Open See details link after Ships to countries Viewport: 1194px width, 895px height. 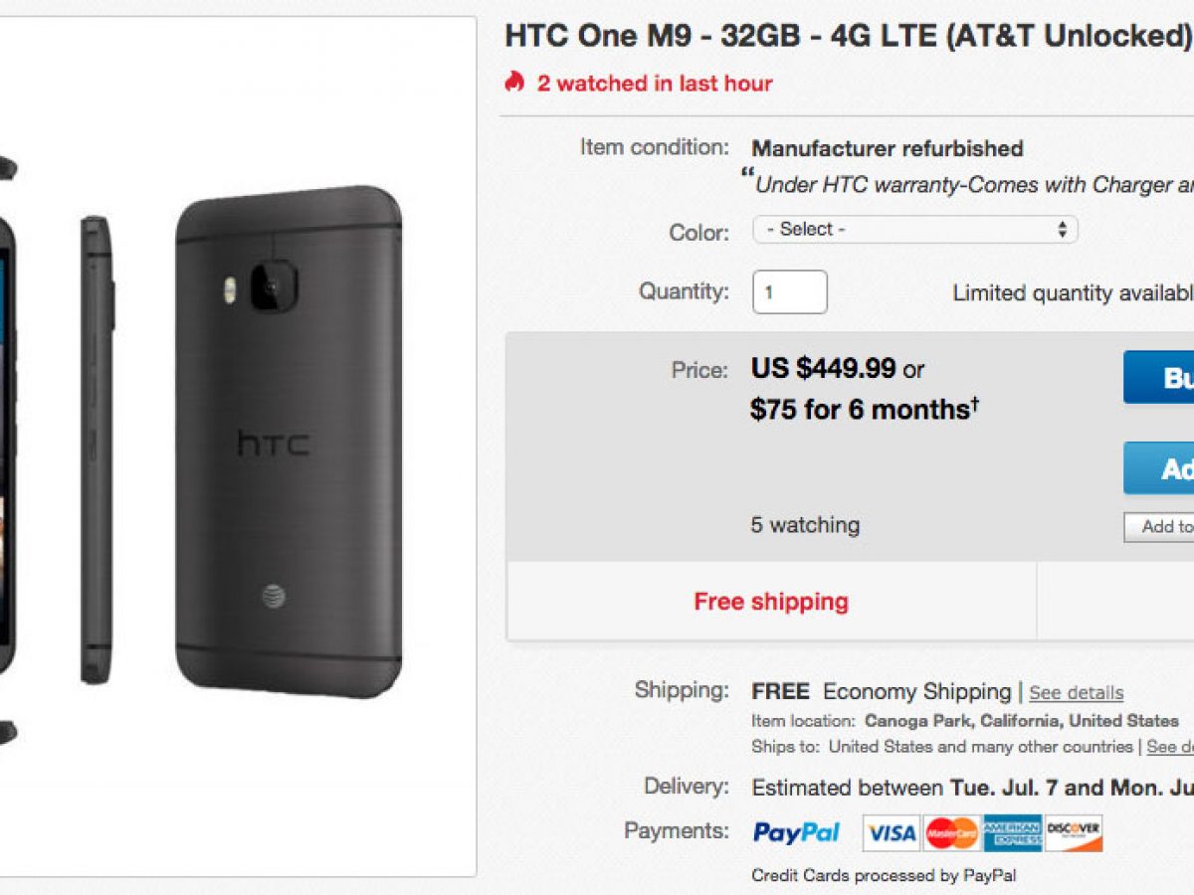(1170, 747)
